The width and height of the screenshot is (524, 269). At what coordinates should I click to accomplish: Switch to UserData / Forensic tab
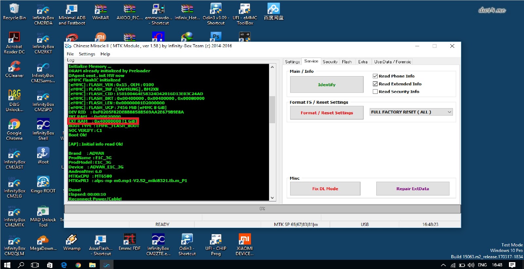pos(392,62)
